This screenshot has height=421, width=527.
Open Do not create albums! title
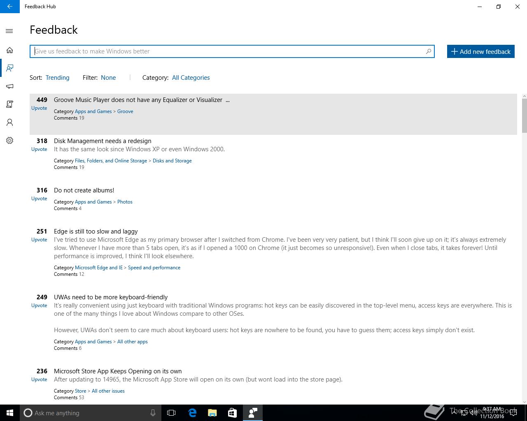pos(84,190)
